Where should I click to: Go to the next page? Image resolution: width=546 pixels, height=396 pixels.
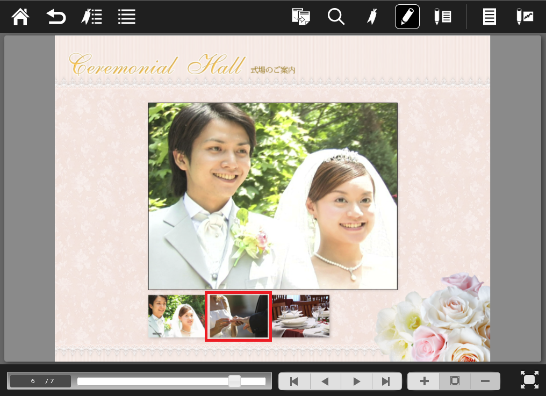pos(356,381)
